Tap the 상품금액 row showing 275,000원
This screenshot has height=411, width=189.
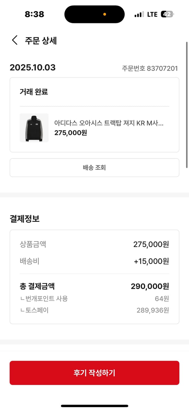coord(94,244)
